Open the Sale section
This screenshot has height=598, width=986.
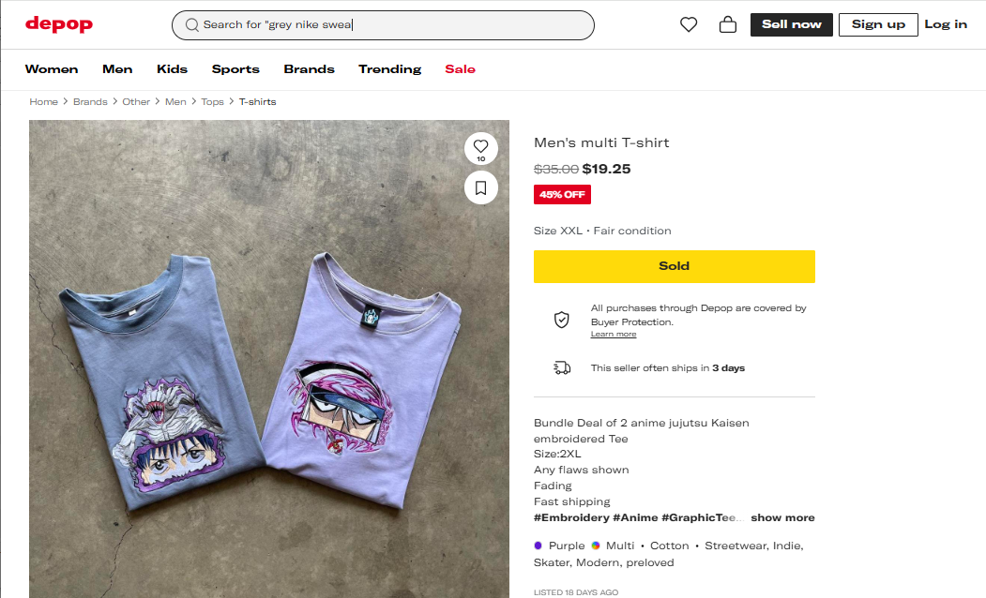pos(460,69)
